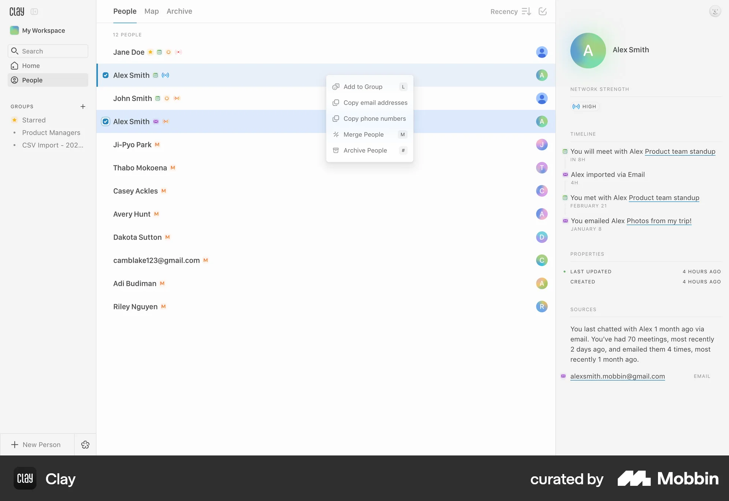This screenshot has height=501, width=729.
Task: Uncheck the first selected Alex Smith row
Action: pos(105,75)
